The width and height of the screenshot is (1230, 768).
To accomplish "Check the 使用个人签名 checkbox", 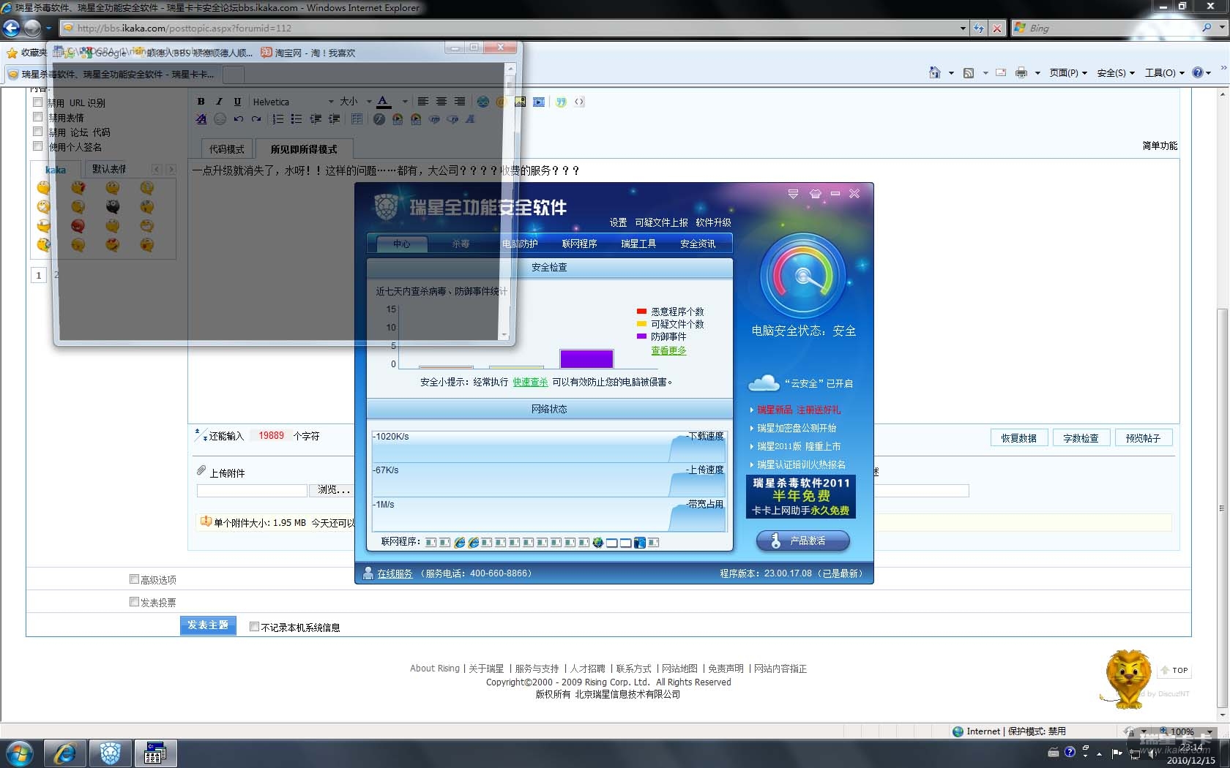I will point(37,146).
